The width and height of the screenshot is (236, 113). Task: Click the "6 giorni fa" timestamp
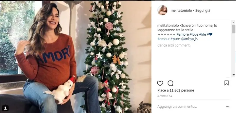[164, 96]
